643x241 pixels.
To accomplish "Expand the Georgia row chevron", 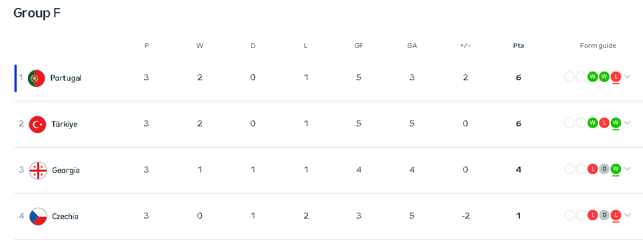I will 627,168.
